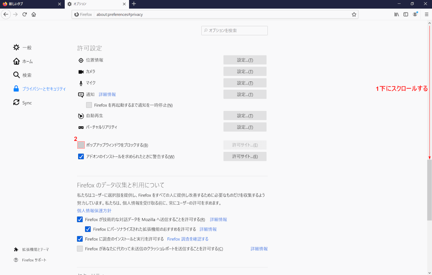Enable the block pop-up windows checkbox
Screen dimensions: 432x275
81,145
